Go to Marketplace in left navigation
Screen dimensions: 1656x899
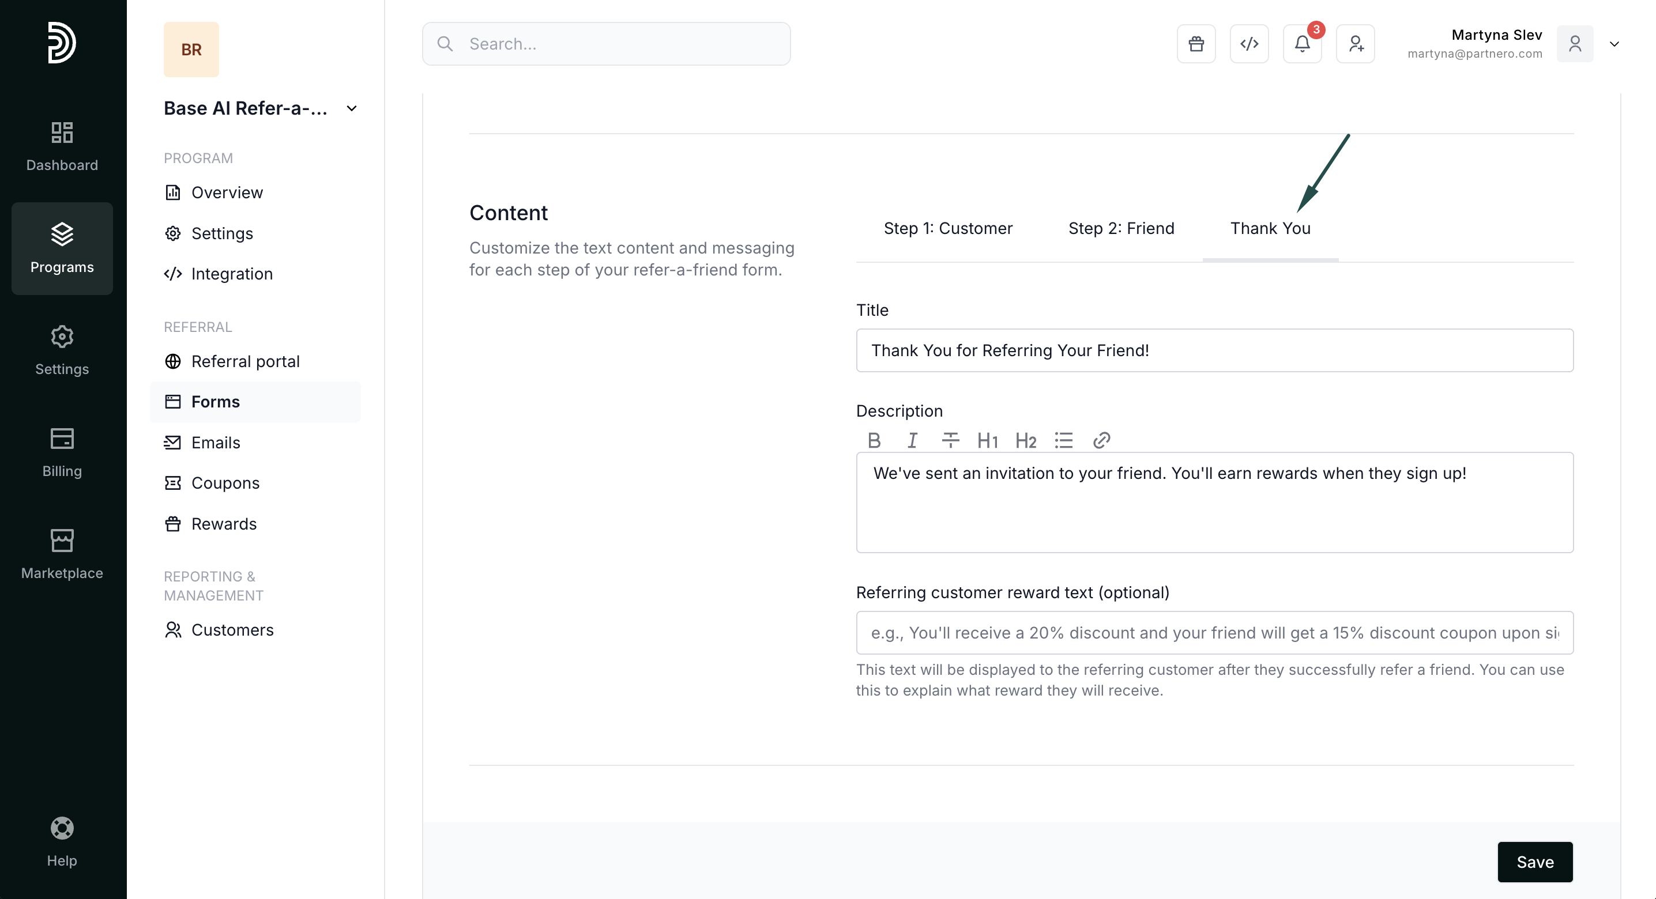[x=62, y=554]
